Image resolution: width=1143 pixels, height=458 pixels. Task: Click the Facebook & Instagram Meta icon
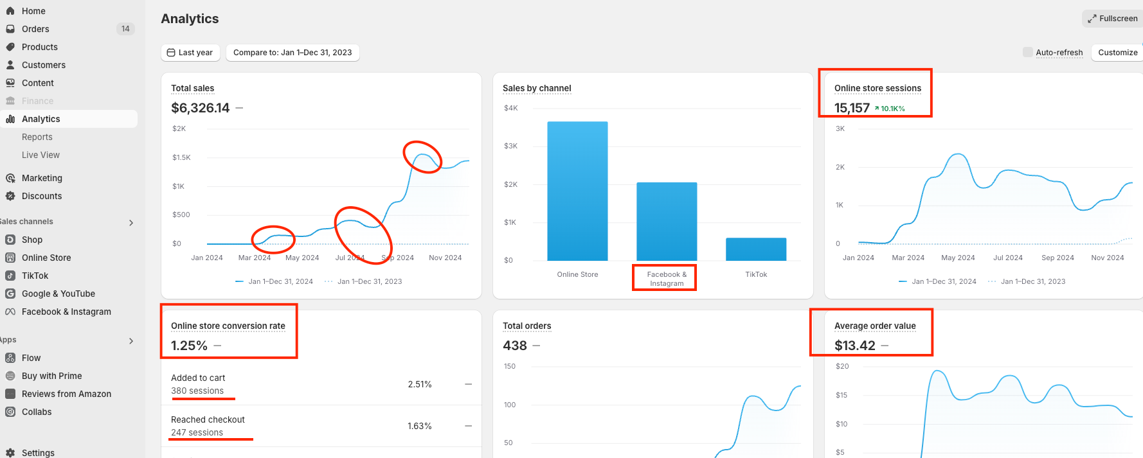coord(10,312)
